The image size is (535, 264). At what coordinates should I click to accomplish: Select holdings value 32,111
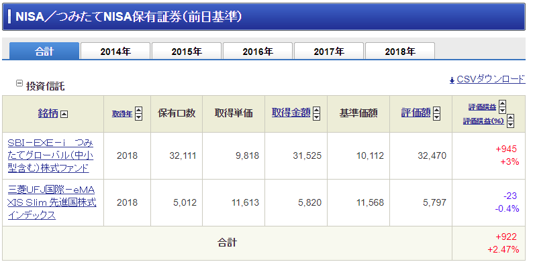183,156
